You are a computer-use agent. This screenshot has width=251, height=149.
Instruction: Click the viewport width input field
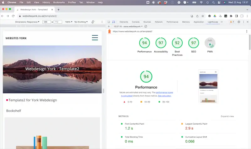point(46,22)
